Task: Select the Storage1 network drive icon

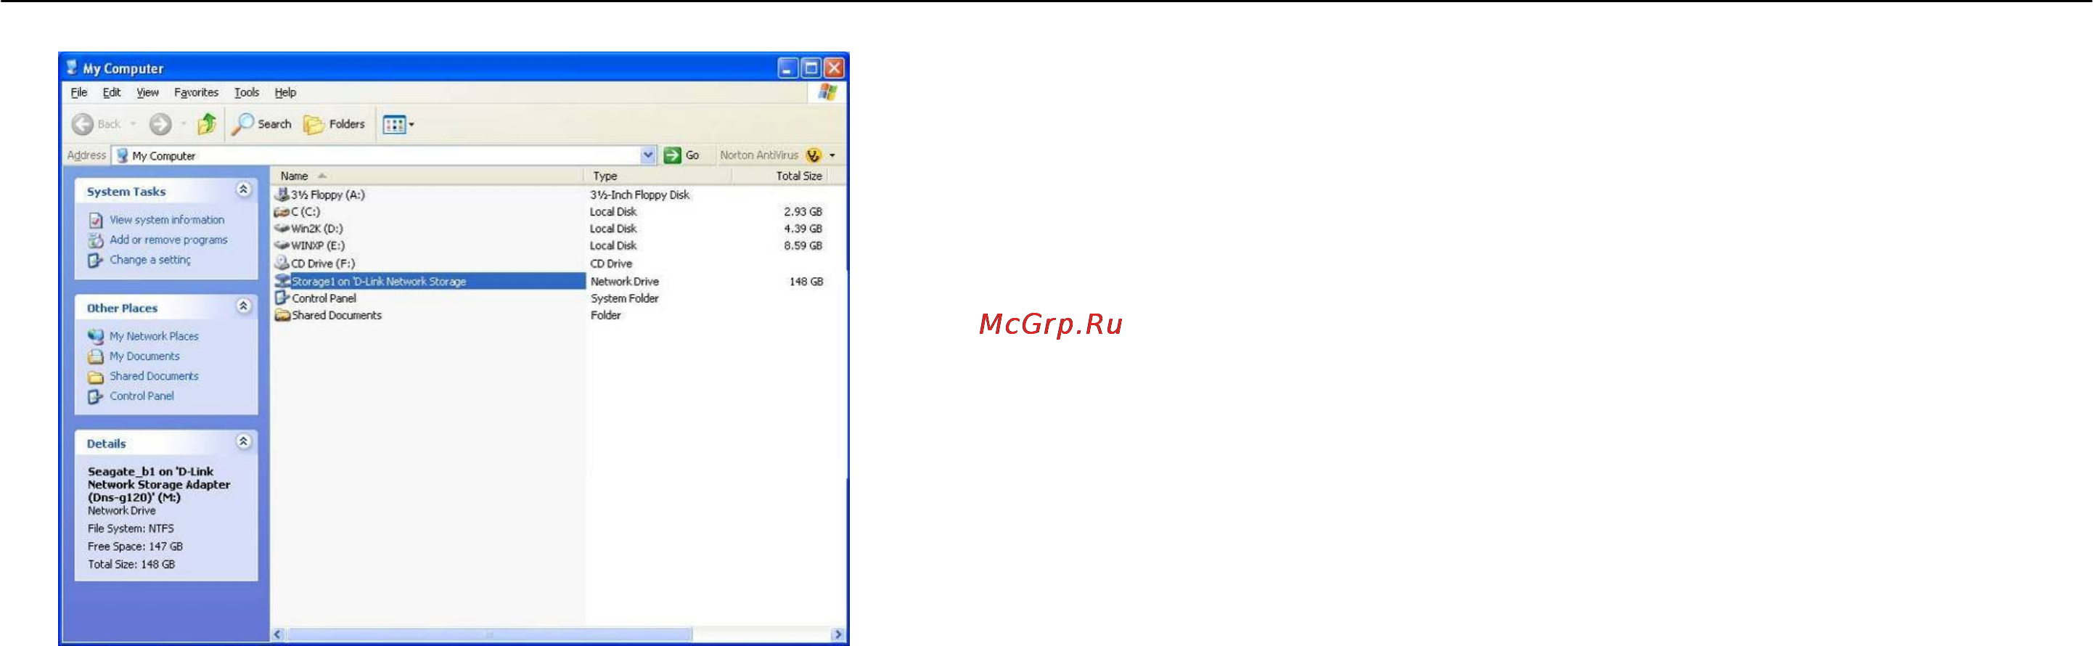Action: [x=282, y=280]
